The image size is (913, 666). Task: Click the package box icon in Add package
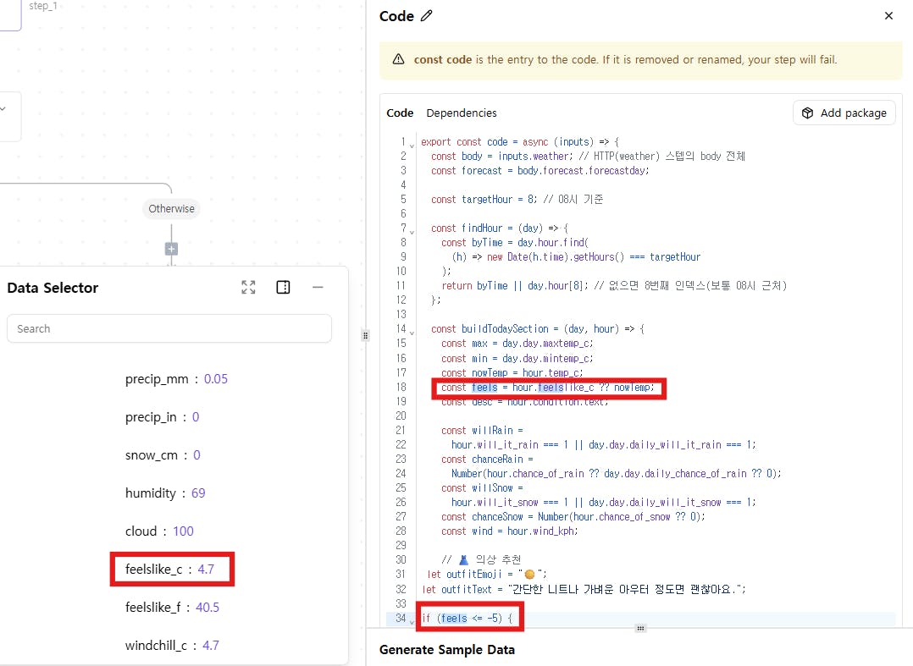[x=808, y=113]
